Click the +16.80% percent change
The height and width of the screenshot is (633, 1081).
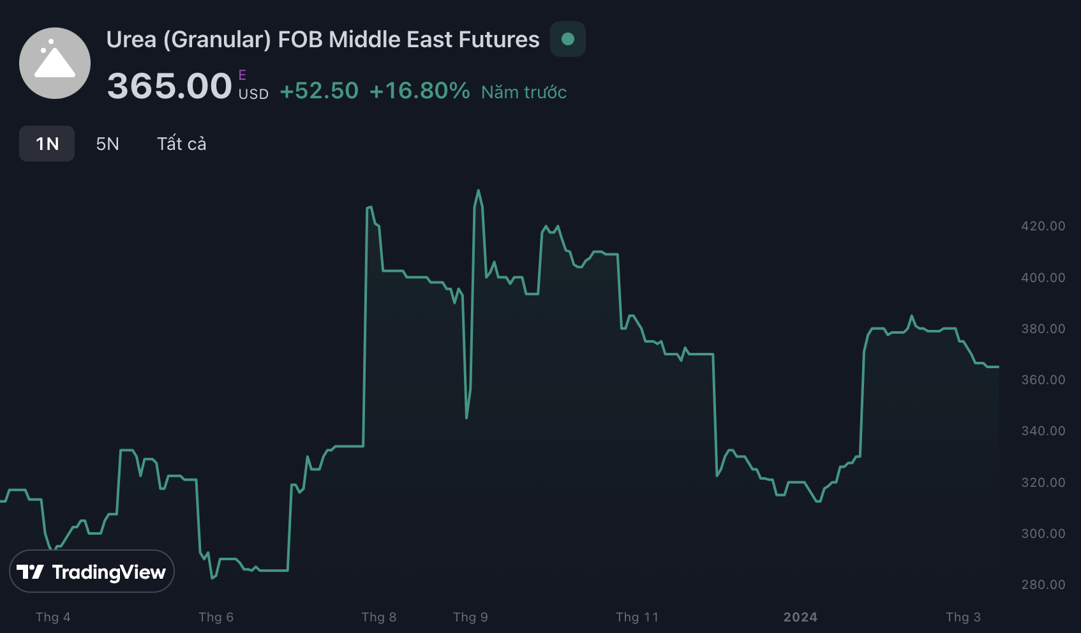tap(419, 91)
